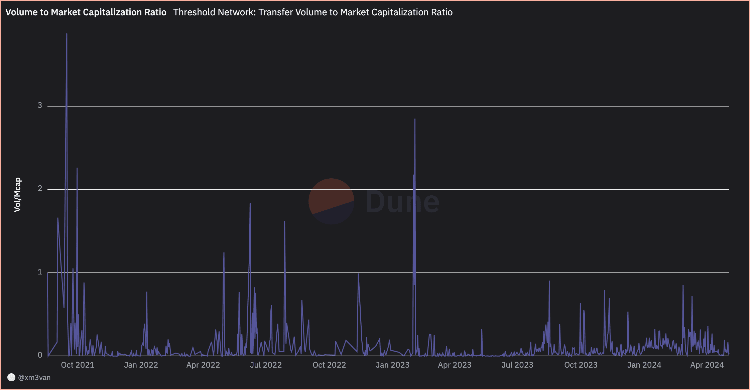Click the Jul 2023 x-axis label

[517, 365]
